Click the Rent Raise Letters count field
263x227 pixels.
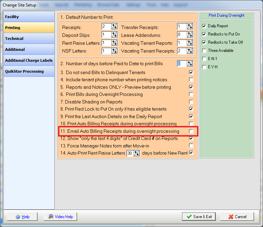pos(107,43)
